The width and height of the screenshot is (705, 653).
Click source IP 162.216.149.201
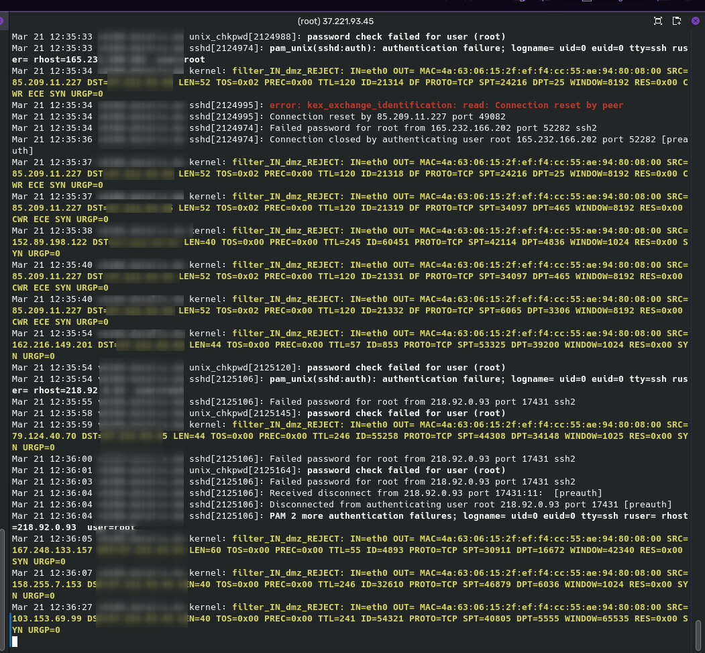coord(52,345)
